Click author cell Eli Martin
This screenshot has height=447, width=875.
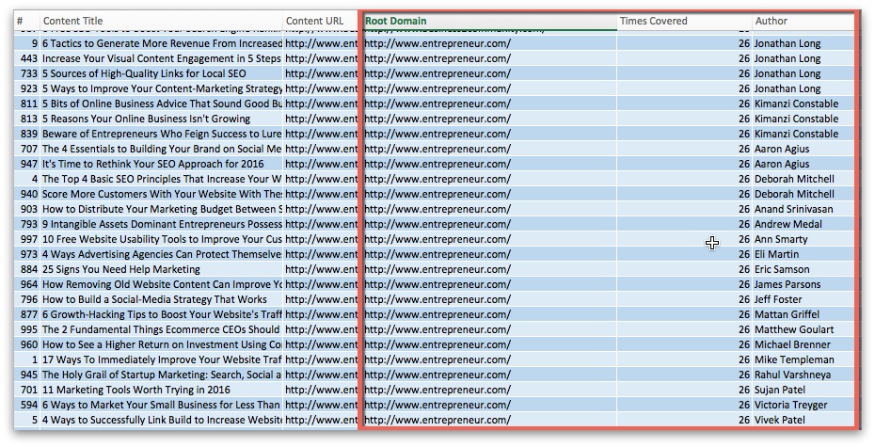coord(803,254)
